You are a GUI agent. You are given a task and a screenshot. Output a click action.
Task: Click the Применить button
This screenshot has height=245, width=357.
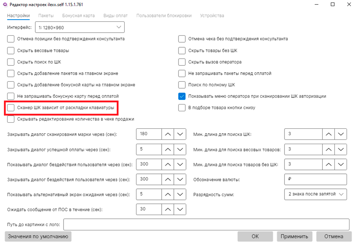pyautogui.click(x=295, y=236)
